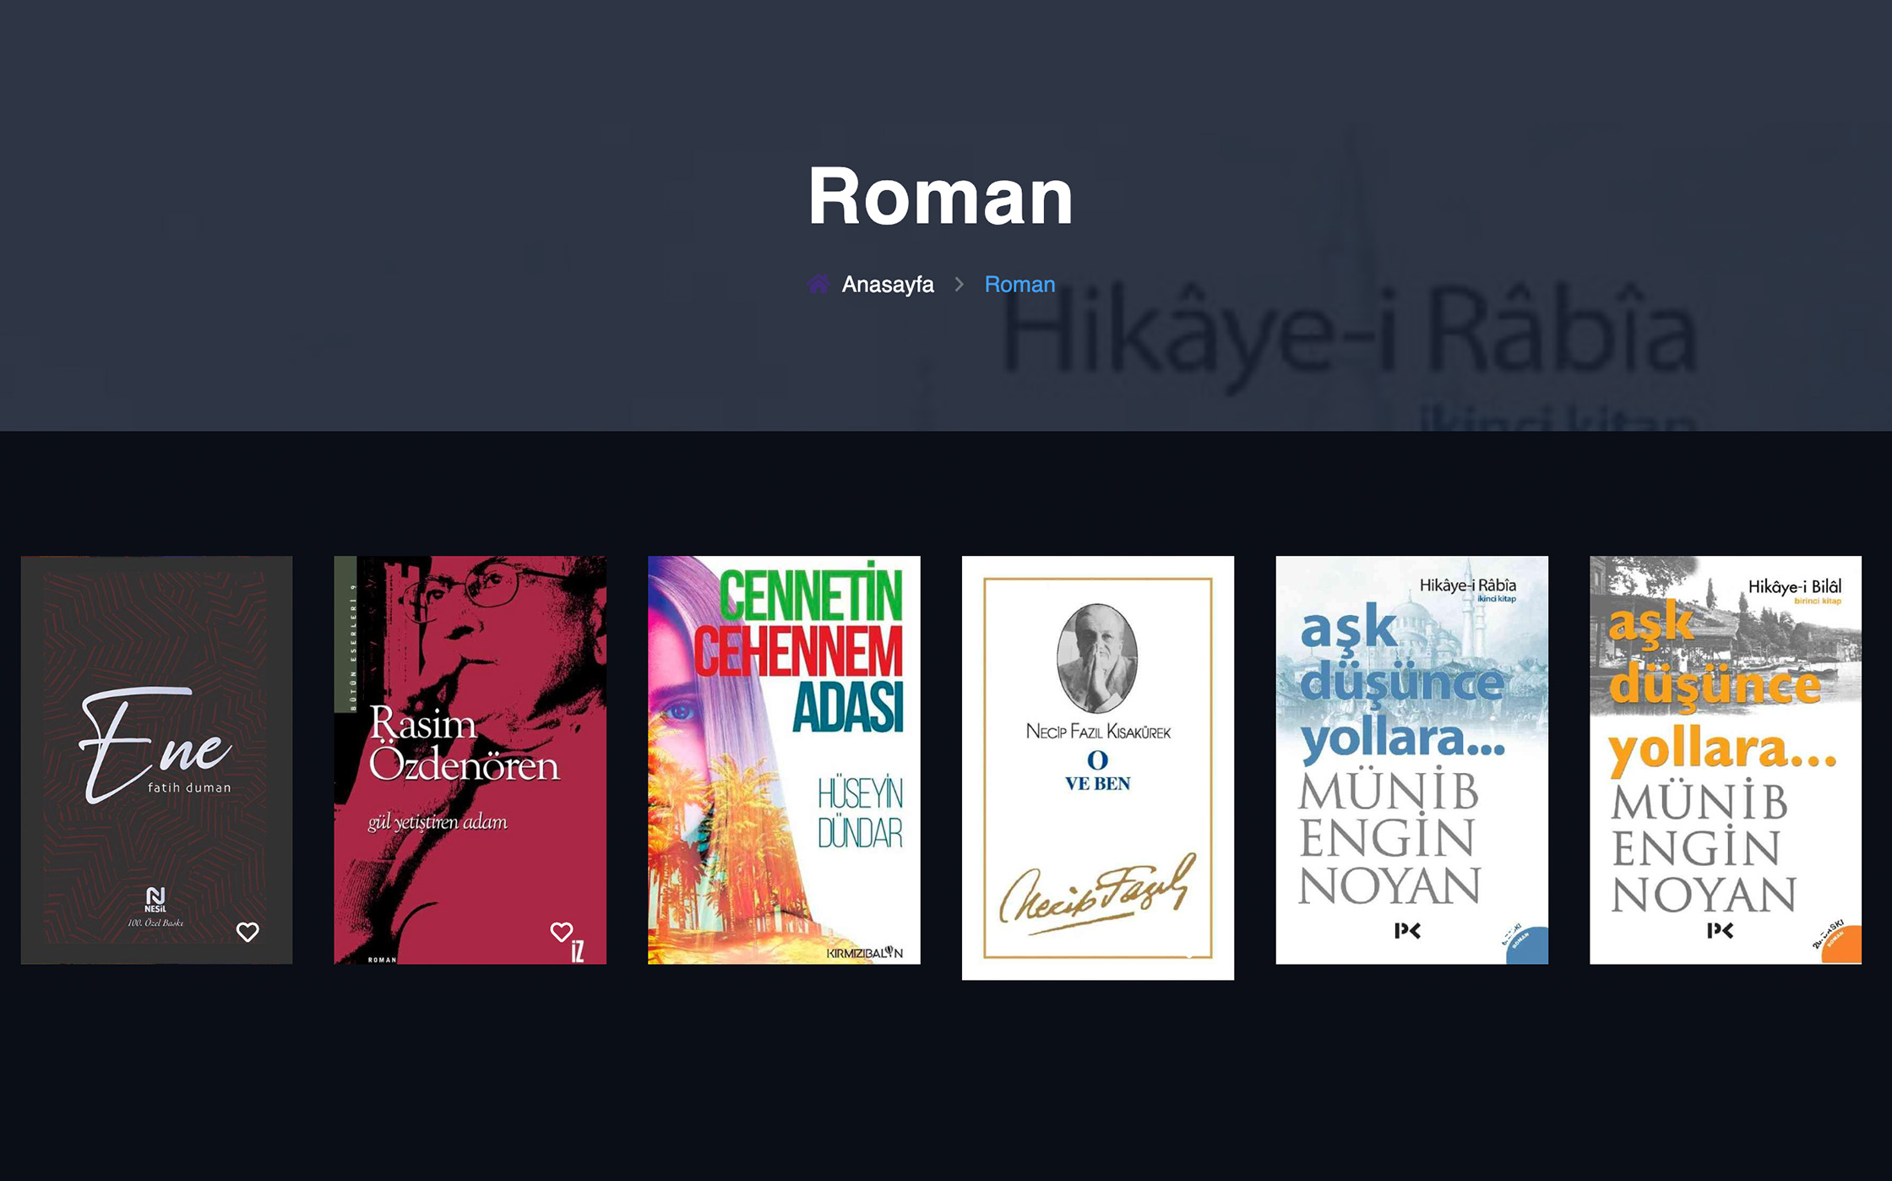Select the blue Roman breadcrumb item
1892x1181 pixels.
[x=1019, y=285]
